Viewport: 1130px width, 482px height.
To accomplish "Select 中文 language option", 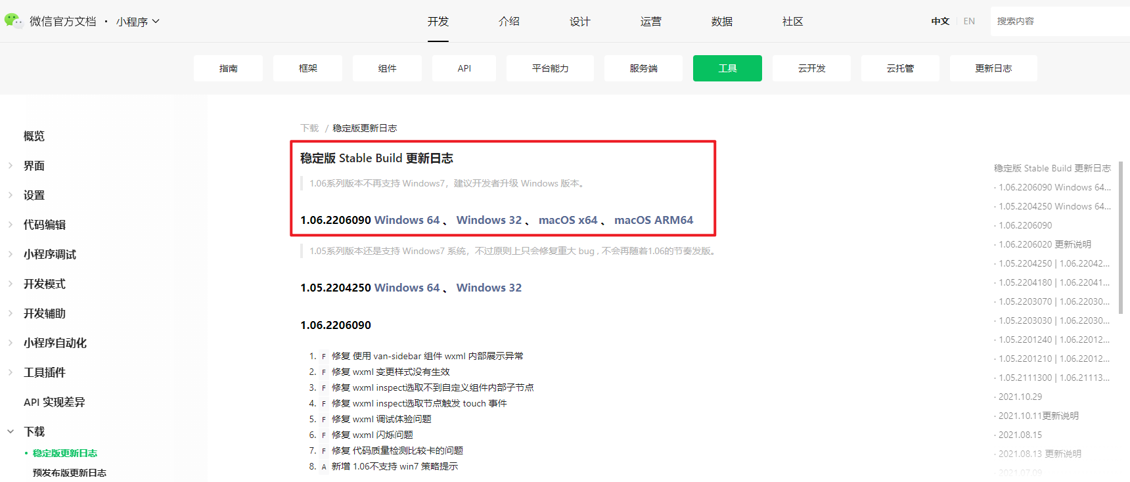I will pyautogui.click(x=940, y=21).
